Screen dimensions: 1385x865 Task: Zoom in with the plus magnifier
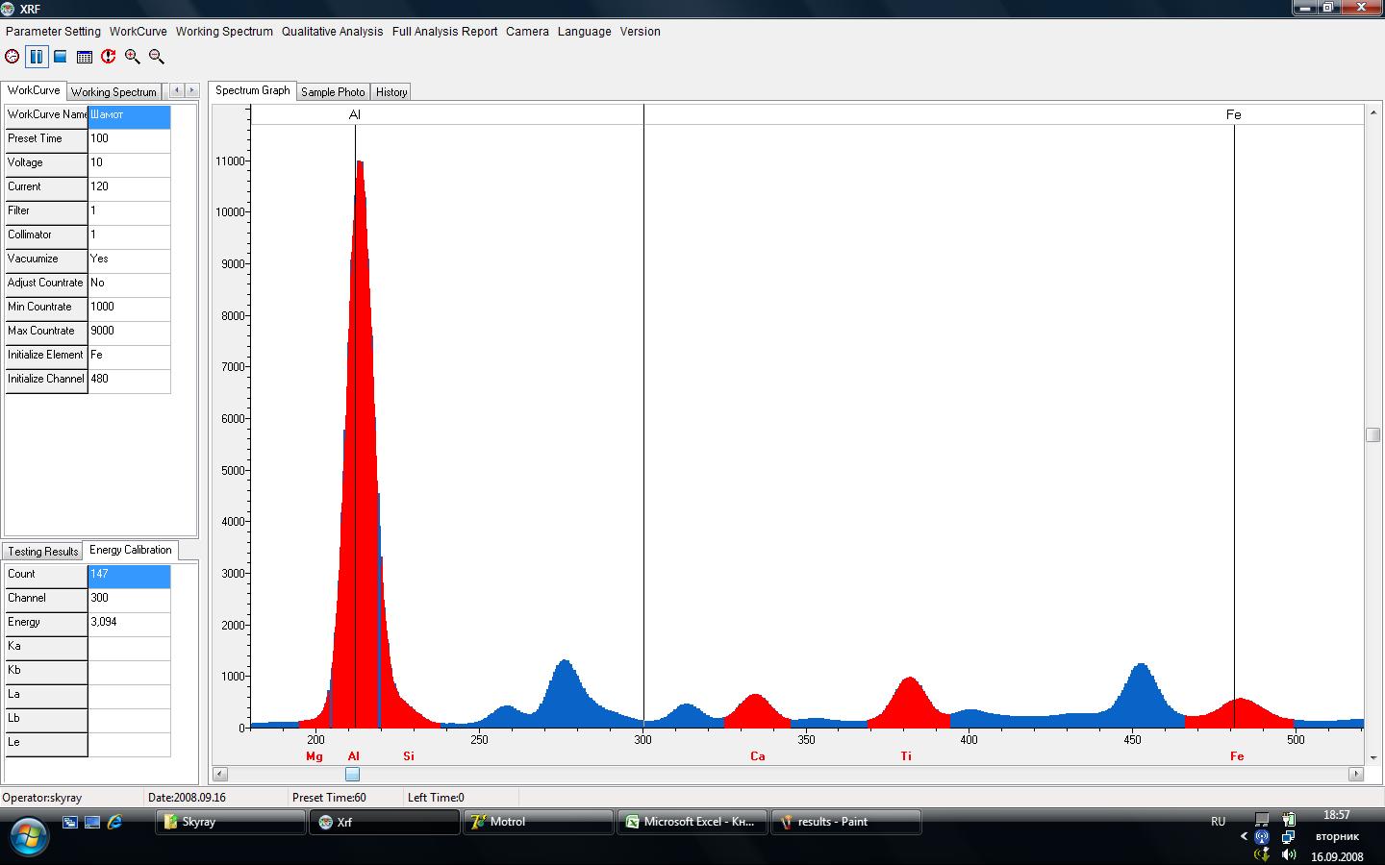click(133, 57)
